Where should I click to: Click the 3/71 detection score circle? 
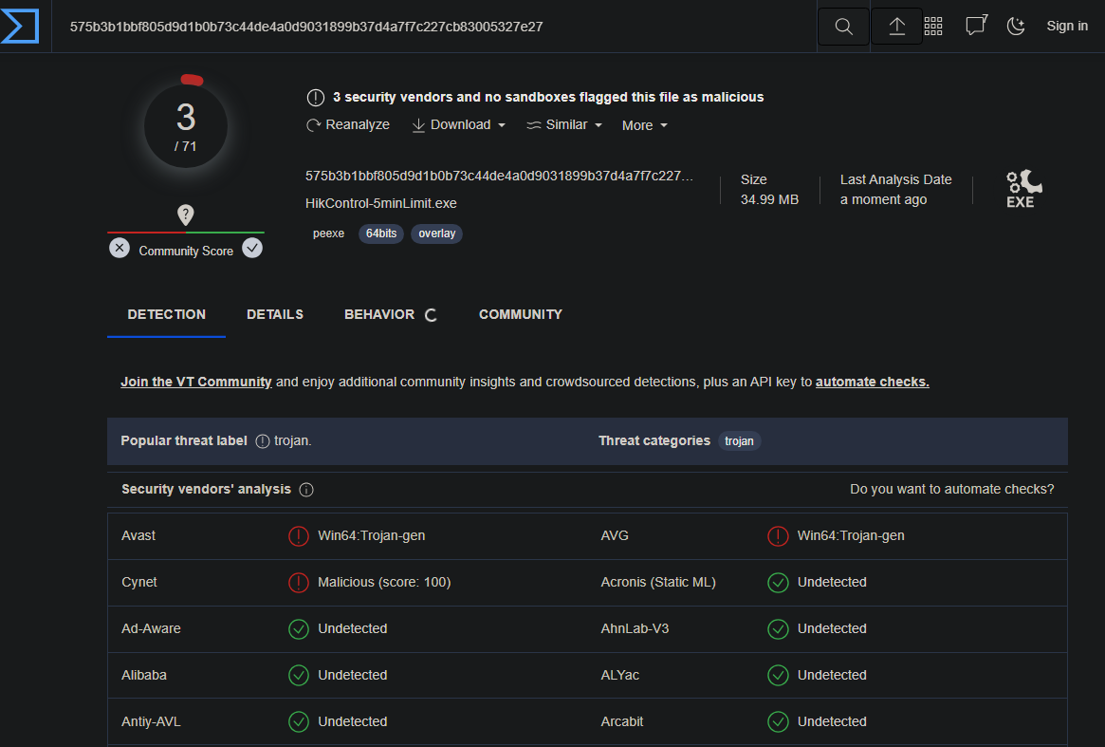tap(186, 126)
